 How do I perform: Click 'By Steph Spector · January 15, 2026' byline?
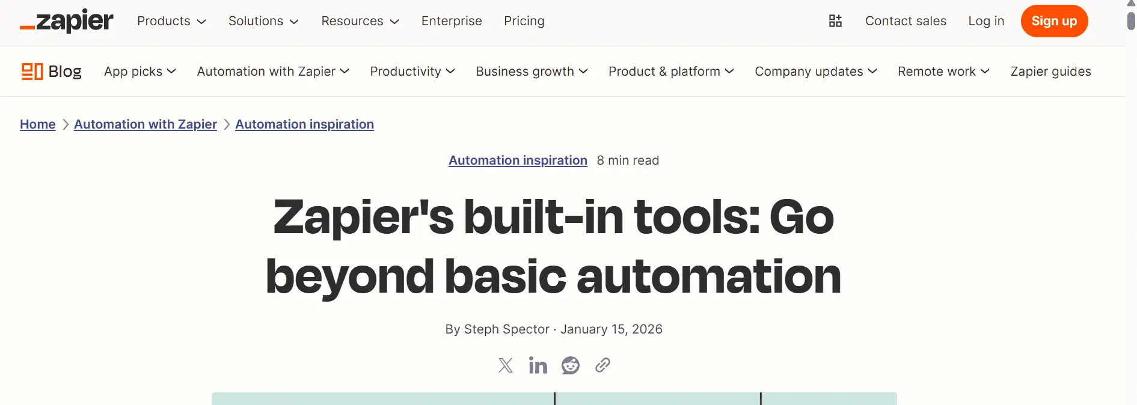point(554,329)
